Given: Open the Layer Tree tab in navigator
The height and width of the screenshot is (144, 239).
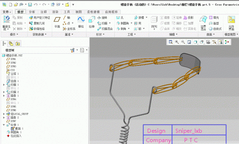Looking at the screenshot, I should click(11, 44).
